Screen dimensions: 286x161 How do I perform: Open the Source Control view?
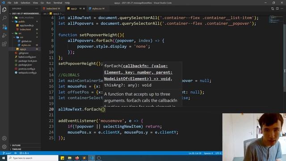(x=4, y=27)
